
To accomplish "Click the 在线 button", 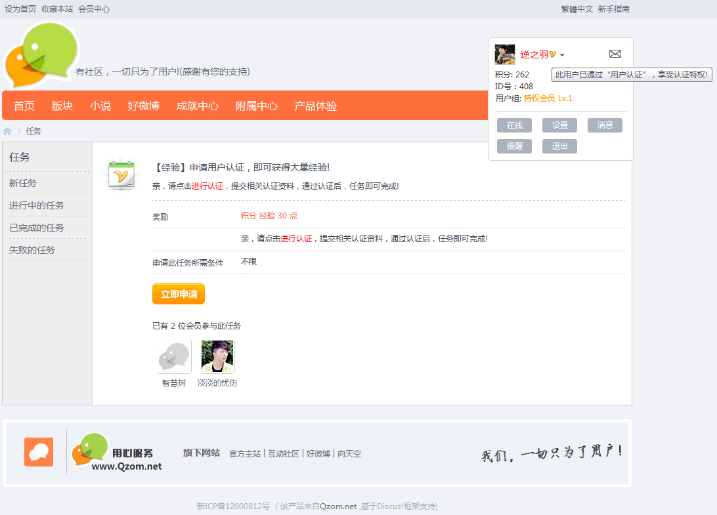I will (514, 125).
